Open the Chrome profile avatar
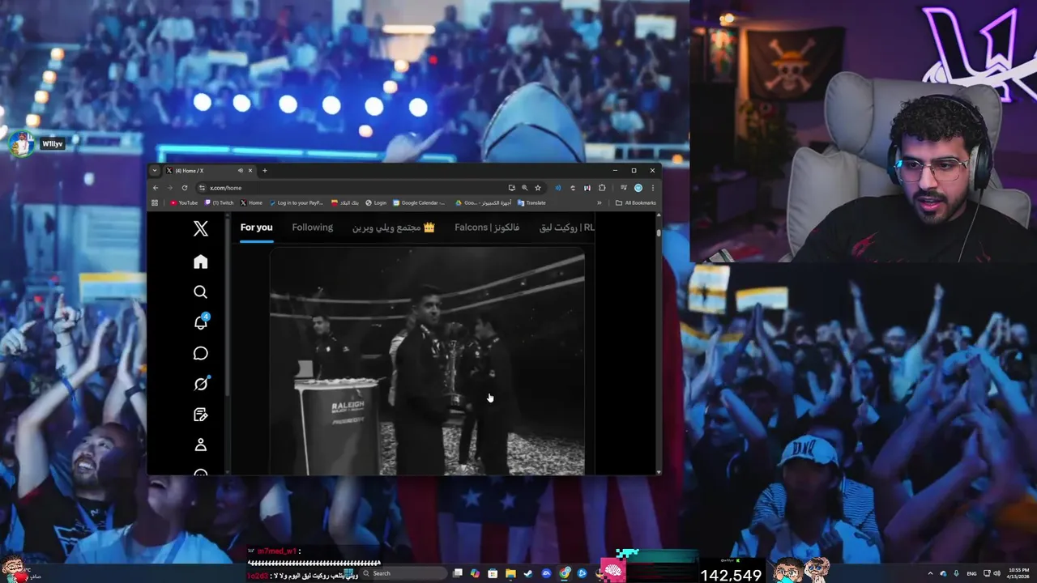 click(x=638, y=188)
